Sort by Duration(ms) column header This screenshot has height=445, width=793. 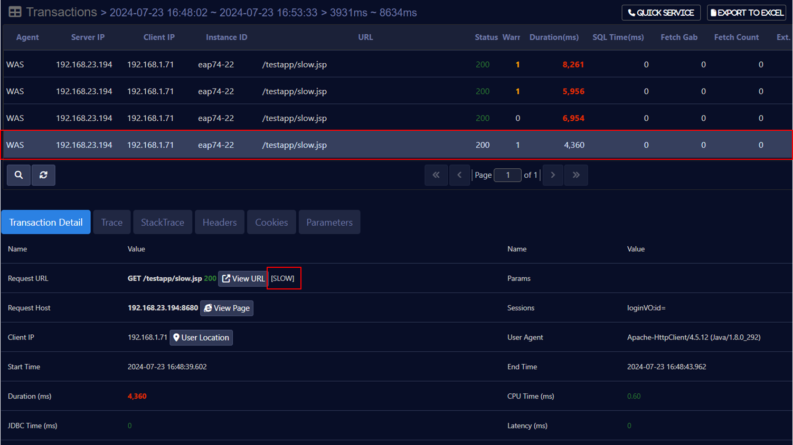click(554, 37)
